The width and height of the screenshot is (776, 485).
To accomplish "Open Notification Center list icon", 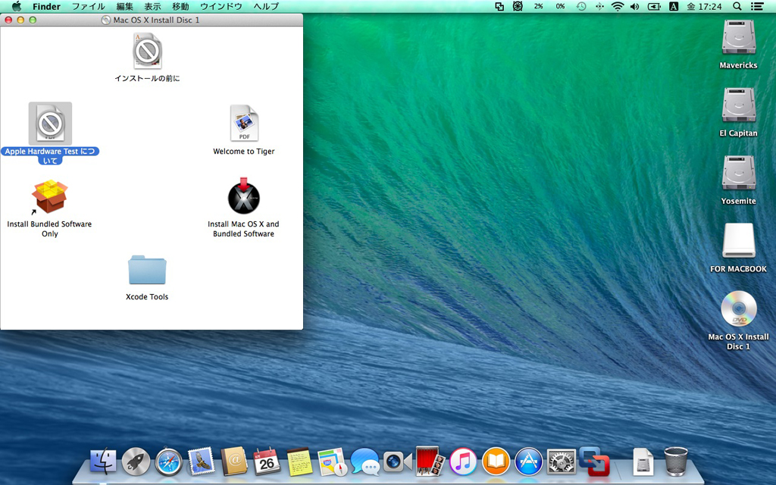I will click(x=757, y=6).
